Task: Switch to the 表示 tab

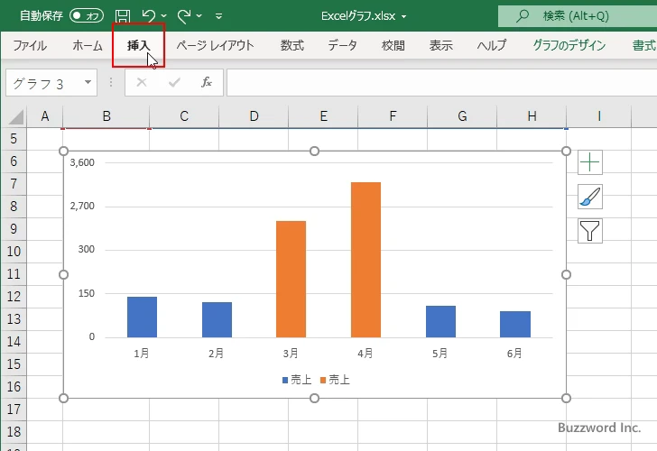Action: (440, 45)
